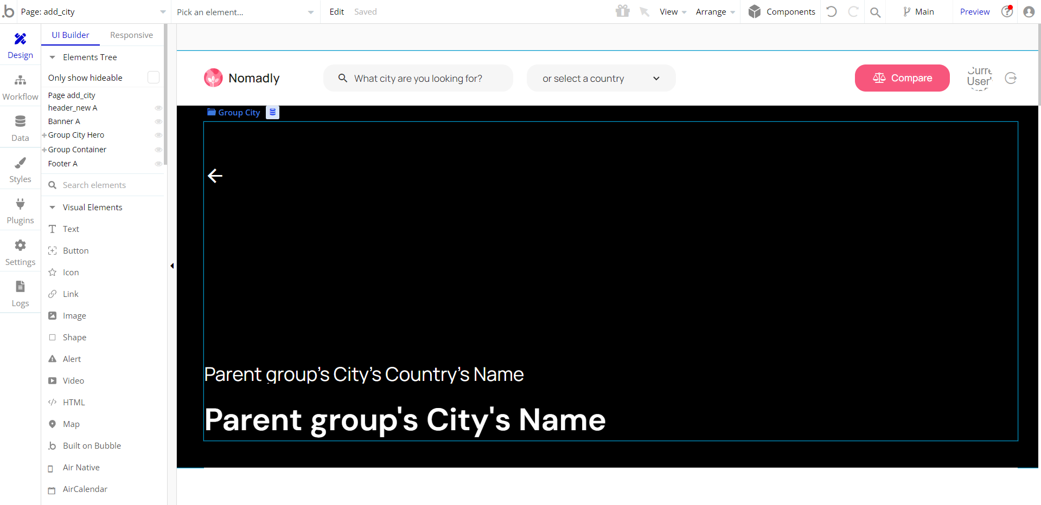Image resolution: width=1041 pixels, height=505 pixels.
Task: Open the Design tab in sidebar
Action: coord(20,45)
